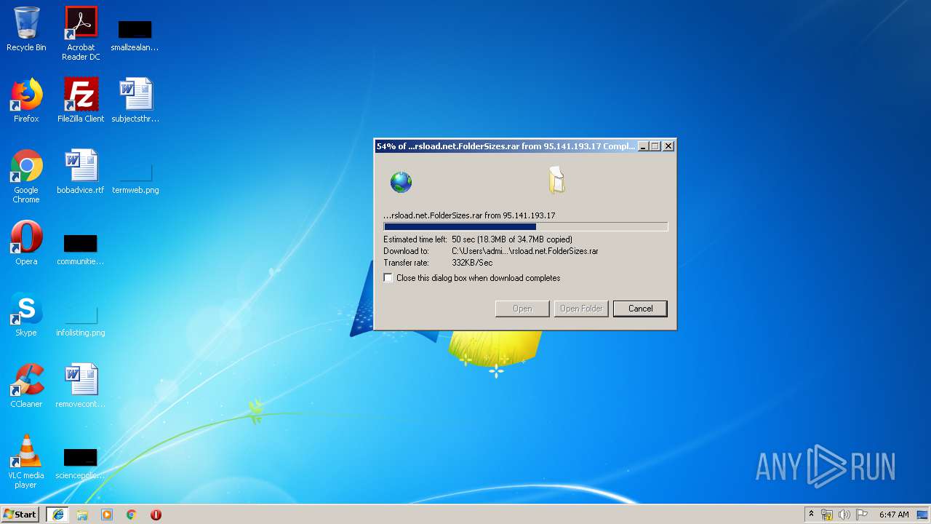Click the globe icon in download dialog
Viewport: 931px width, 524px height.
pyautogui.click(x=401, y=182)
